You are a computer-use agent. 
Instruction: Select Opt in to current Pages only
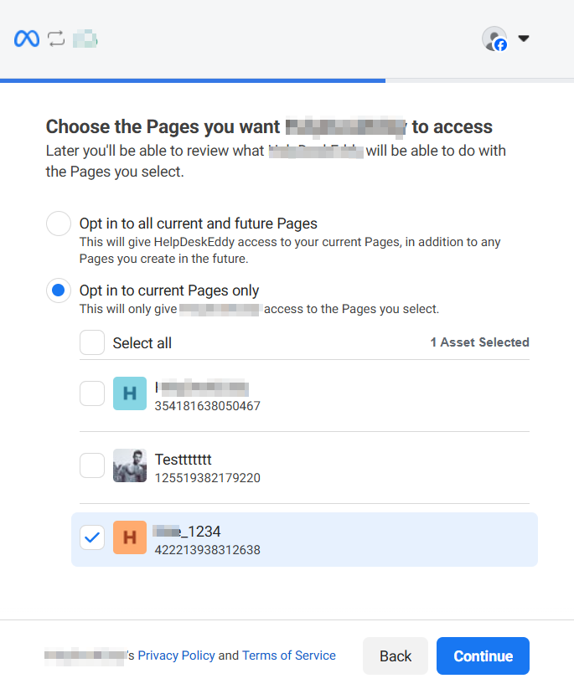(x=59, y=290)
